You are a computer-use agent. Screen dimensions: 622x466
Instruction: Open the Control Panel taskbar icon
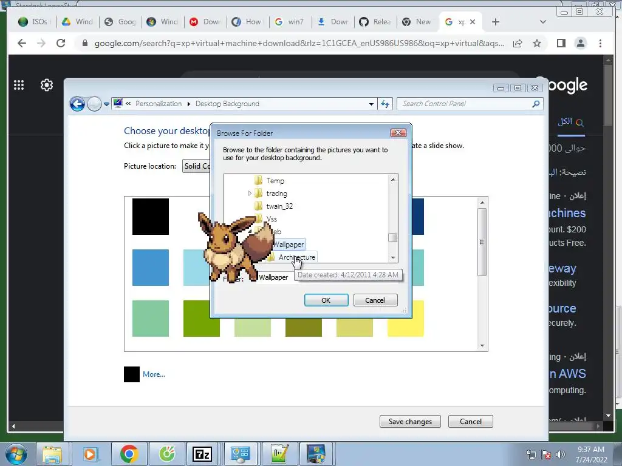click(x=241, y=454)
